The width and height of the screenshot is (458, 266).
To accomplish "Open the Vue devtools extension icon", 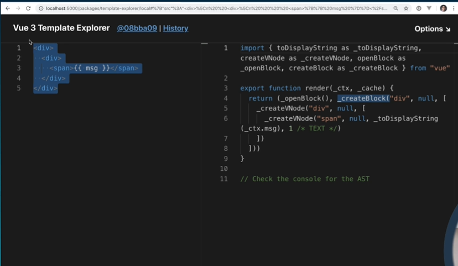I will (x=429, y=8).
